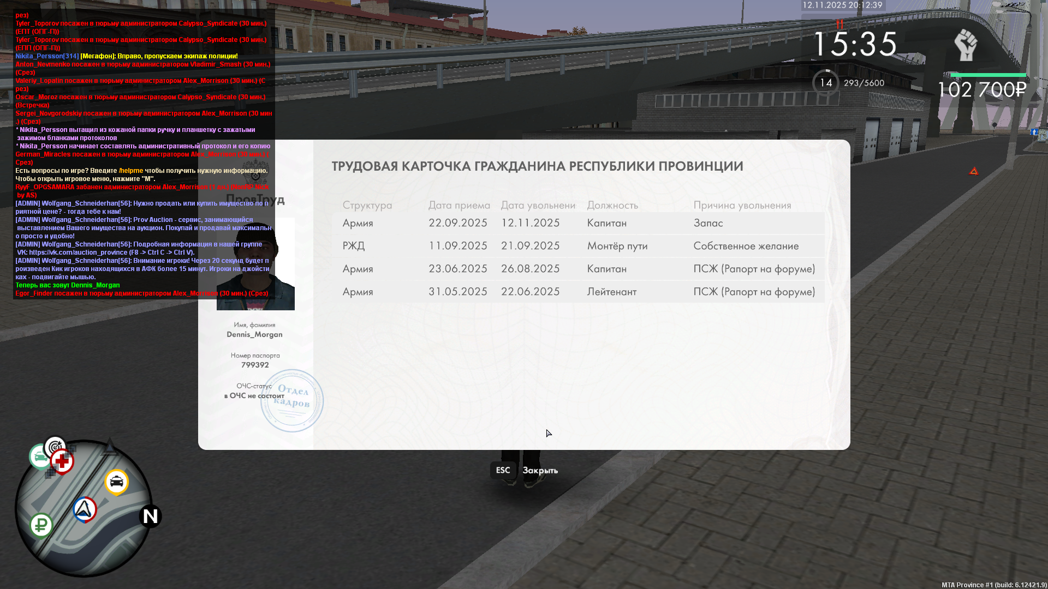1048x589 pixels.
Task: Click the teal car marker on minimap
Action: click(39, 456)
